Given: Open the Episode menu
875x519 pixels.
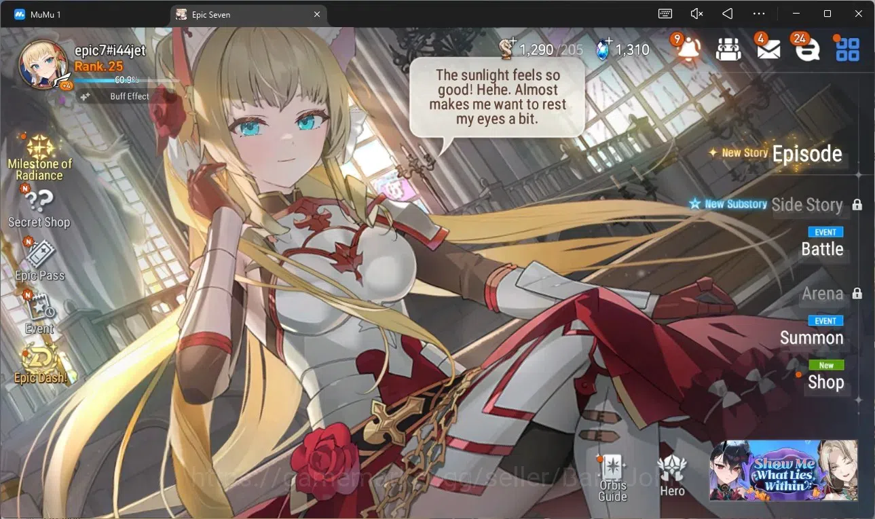Looking at the screenshot, I should (807, 154).
